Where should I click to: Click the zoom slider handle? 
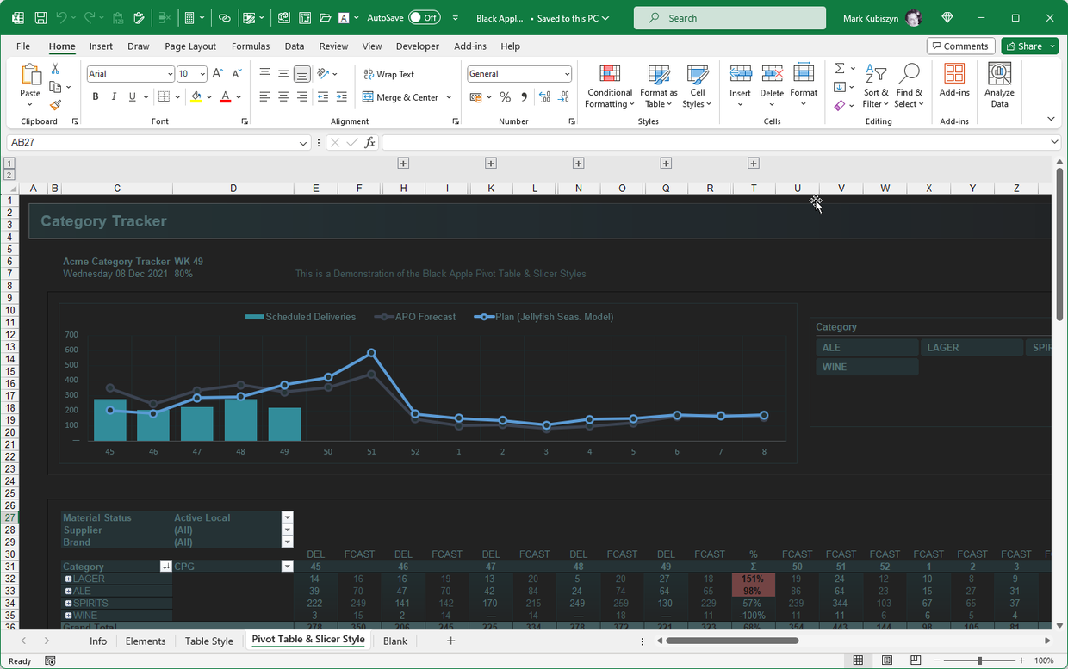(x=979, y=660)
